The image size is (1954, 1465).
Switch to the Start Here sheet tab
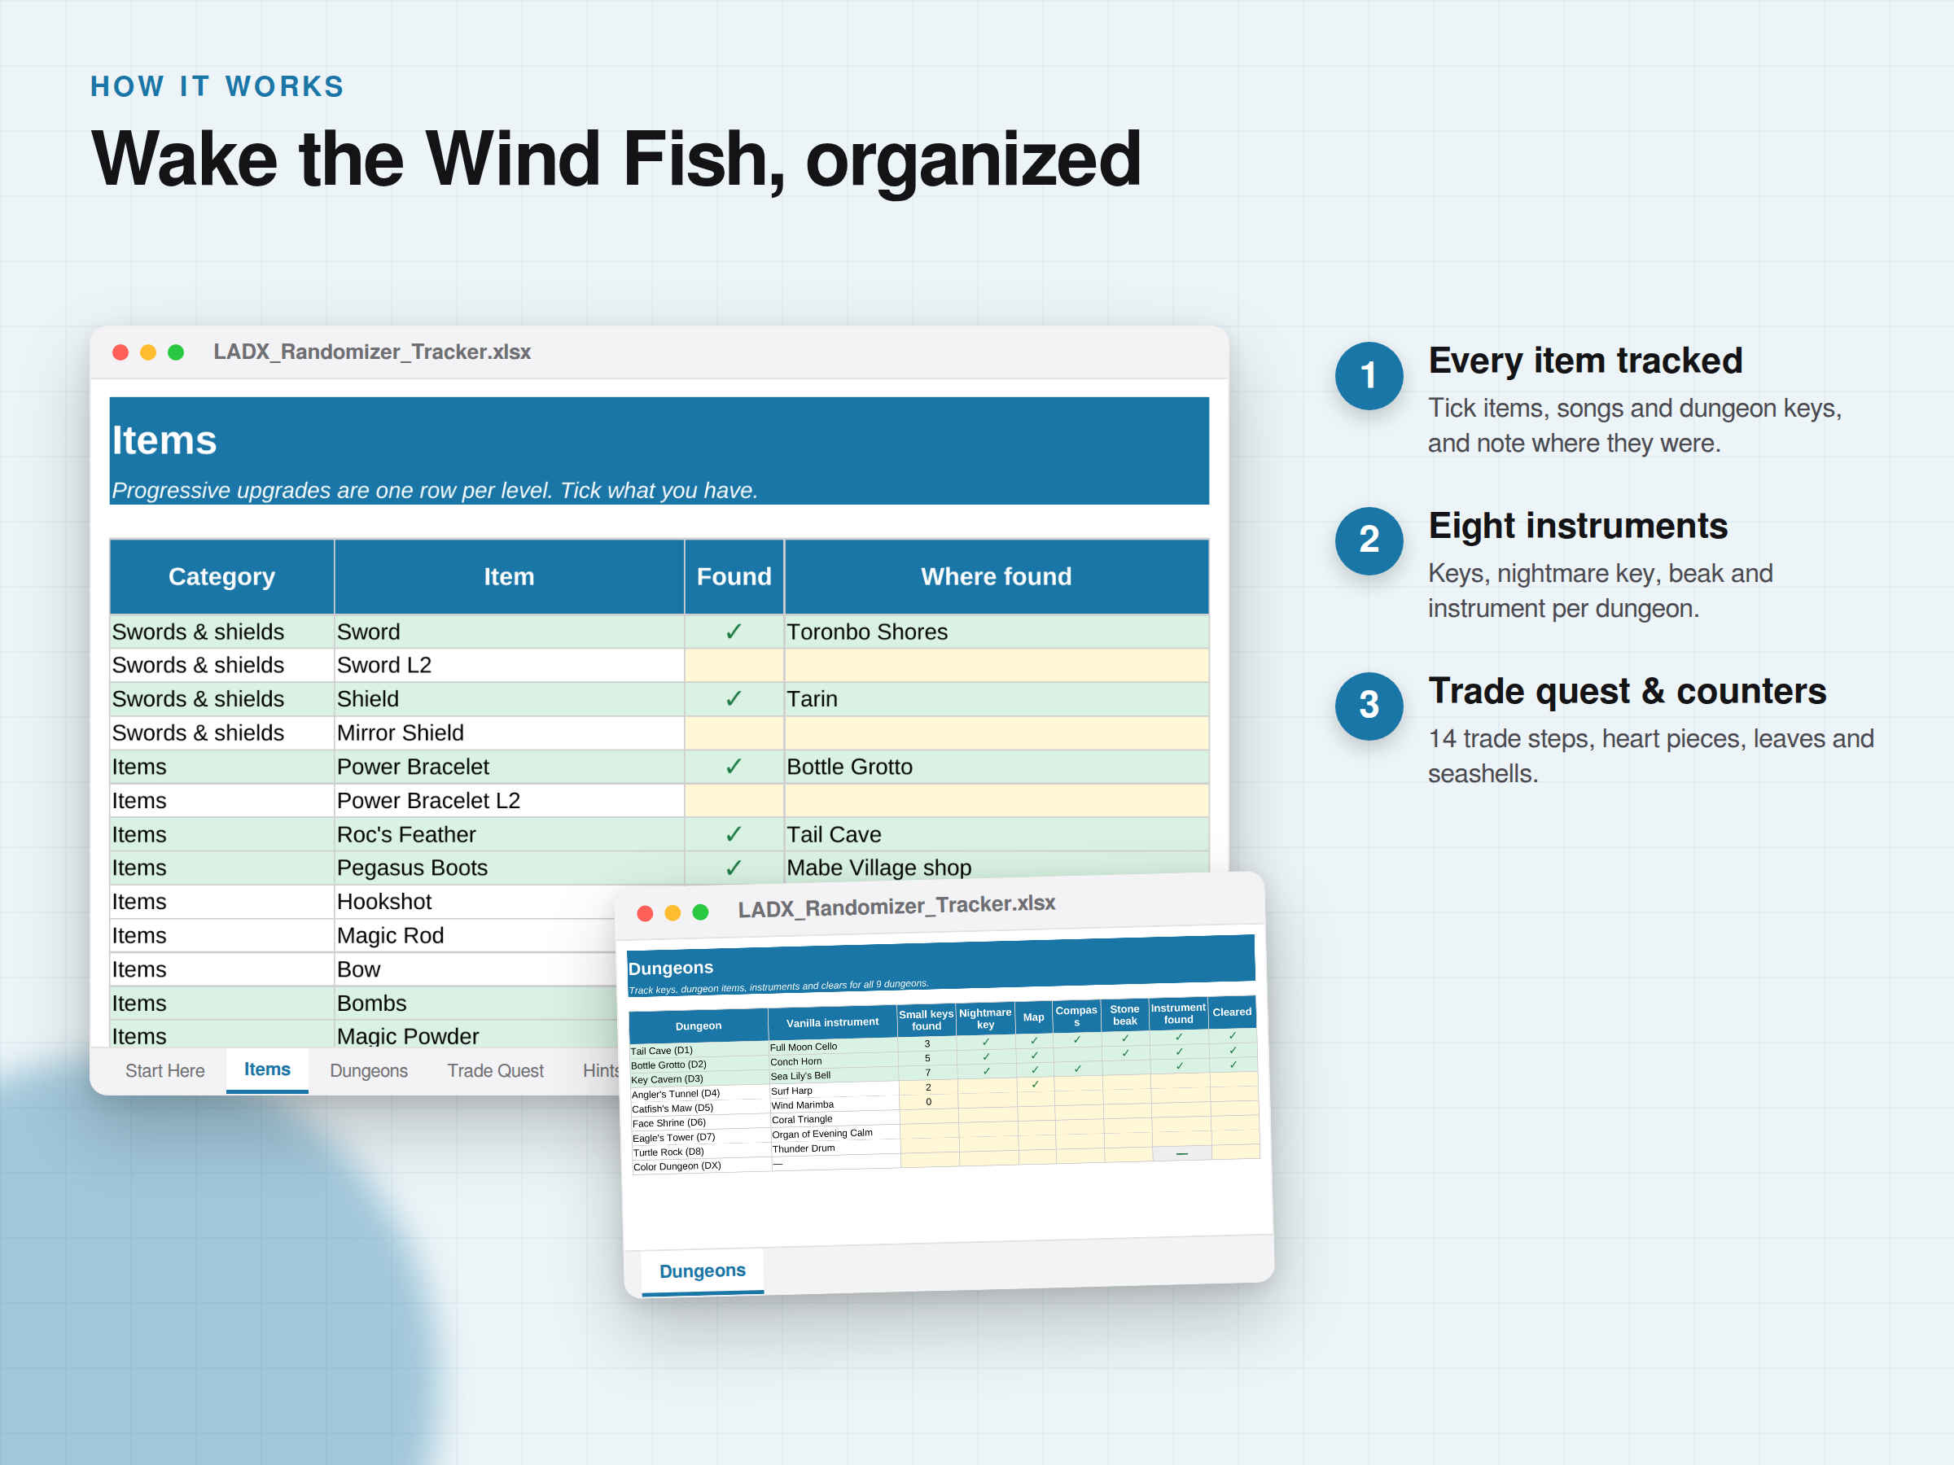164,1070
